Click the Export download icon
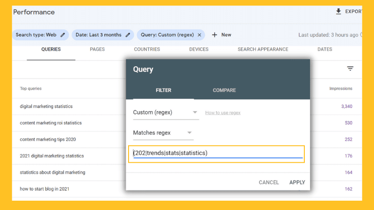Viewport: 374px width, 210px height. 338,12
